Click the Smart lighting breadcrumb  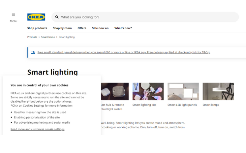67,37
